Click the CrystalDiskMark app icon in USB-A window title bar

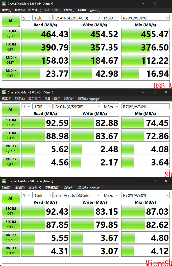pos(4,4)
